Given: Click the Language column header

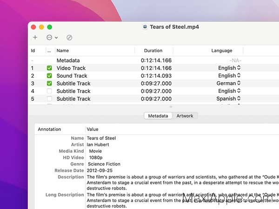Looking at the screenshot, I should click(x=222, y=51).
